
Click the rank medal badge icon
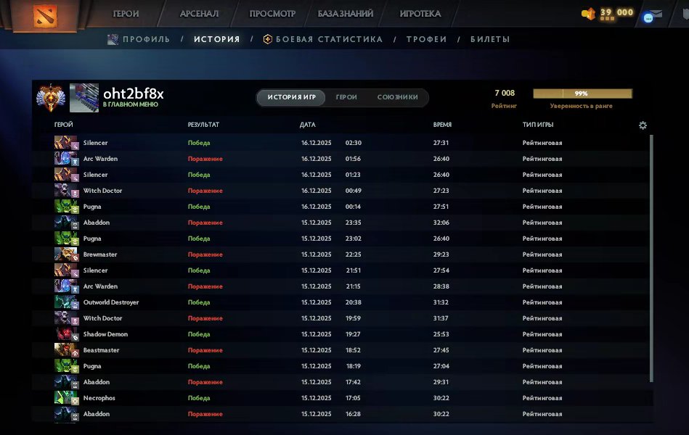[x=50, y=98]
